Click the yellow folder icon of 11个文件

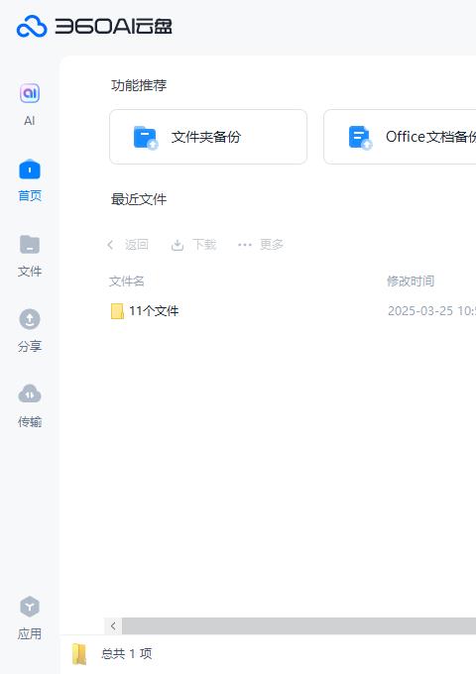[x=117, y=311]
